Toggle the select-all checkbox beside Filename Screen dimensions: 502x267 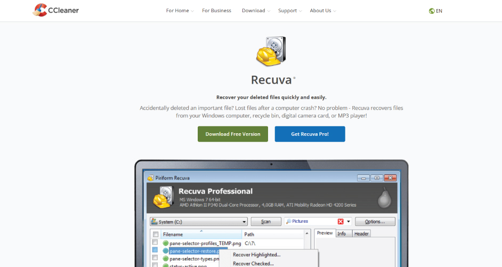156,234
